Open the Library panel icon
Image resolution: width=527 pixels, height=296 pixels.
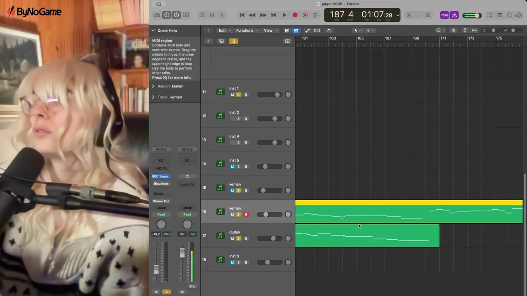(x=157, y=15)
